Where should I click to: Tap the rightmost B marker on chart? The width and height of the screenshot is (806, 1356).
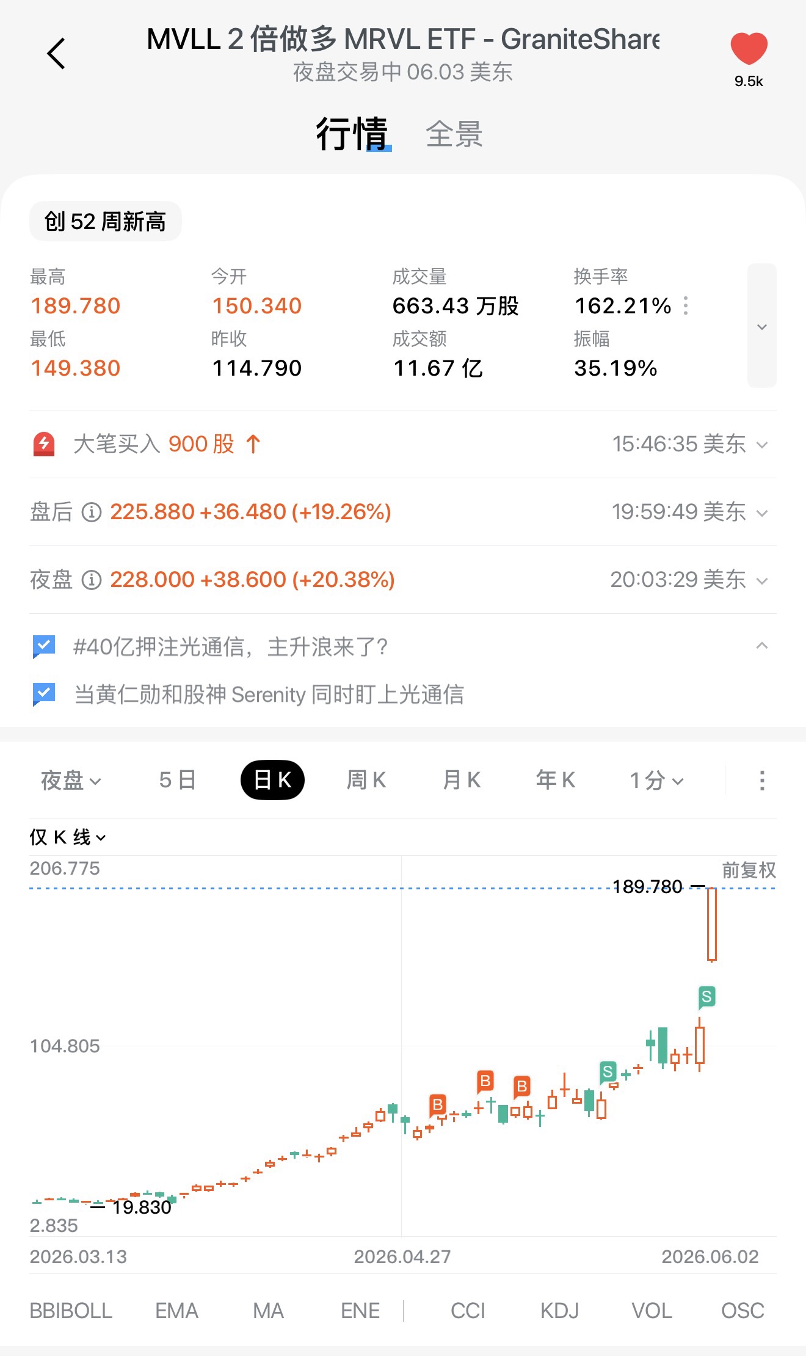pyautogui.click(x=521, y=1087)
